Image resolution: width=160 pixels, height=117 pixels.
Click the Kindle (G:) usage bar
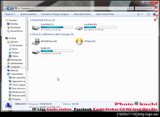[x=57, y=51]
